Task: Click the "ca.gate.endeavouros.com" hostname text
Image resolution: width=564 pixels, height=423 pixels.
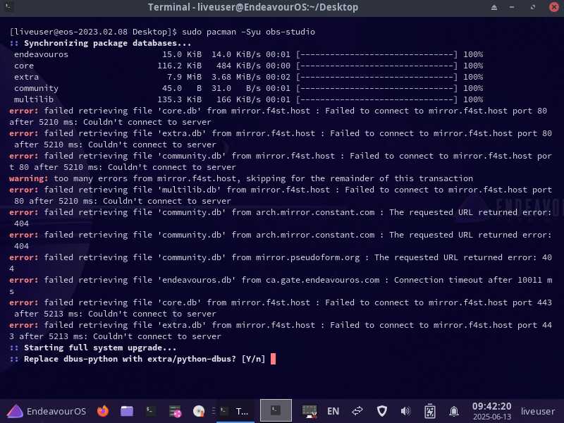Action: 323,280
